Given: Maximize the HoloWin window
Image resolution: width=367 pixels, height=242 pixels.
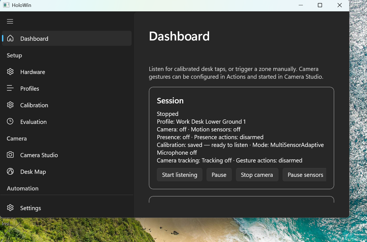Looking at the screenshot, I should tap(320, 5).
